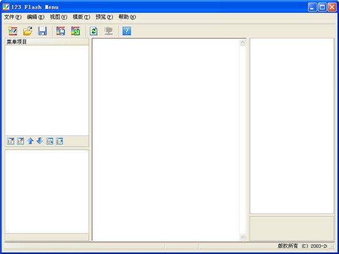Open a project with the folder icon
The width and height of the screenshot is (339, 254).
click(28, 31)
